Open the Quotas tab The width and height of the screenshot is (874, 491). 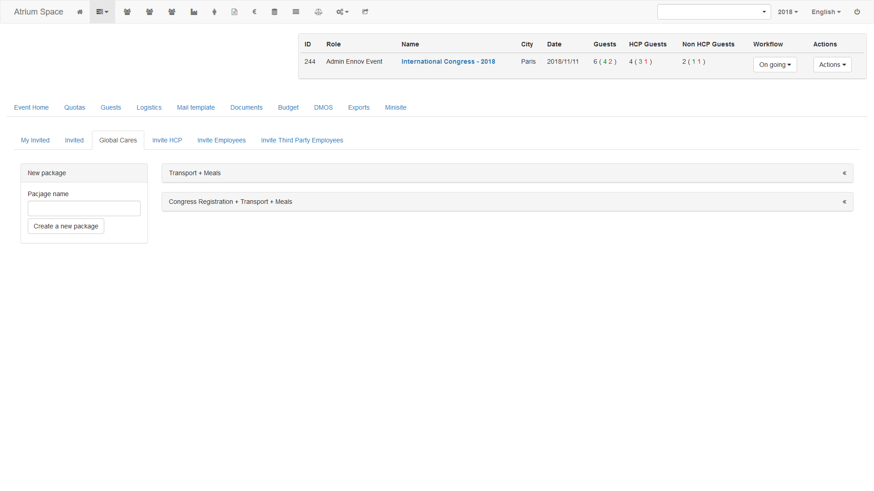click(75, 107)
